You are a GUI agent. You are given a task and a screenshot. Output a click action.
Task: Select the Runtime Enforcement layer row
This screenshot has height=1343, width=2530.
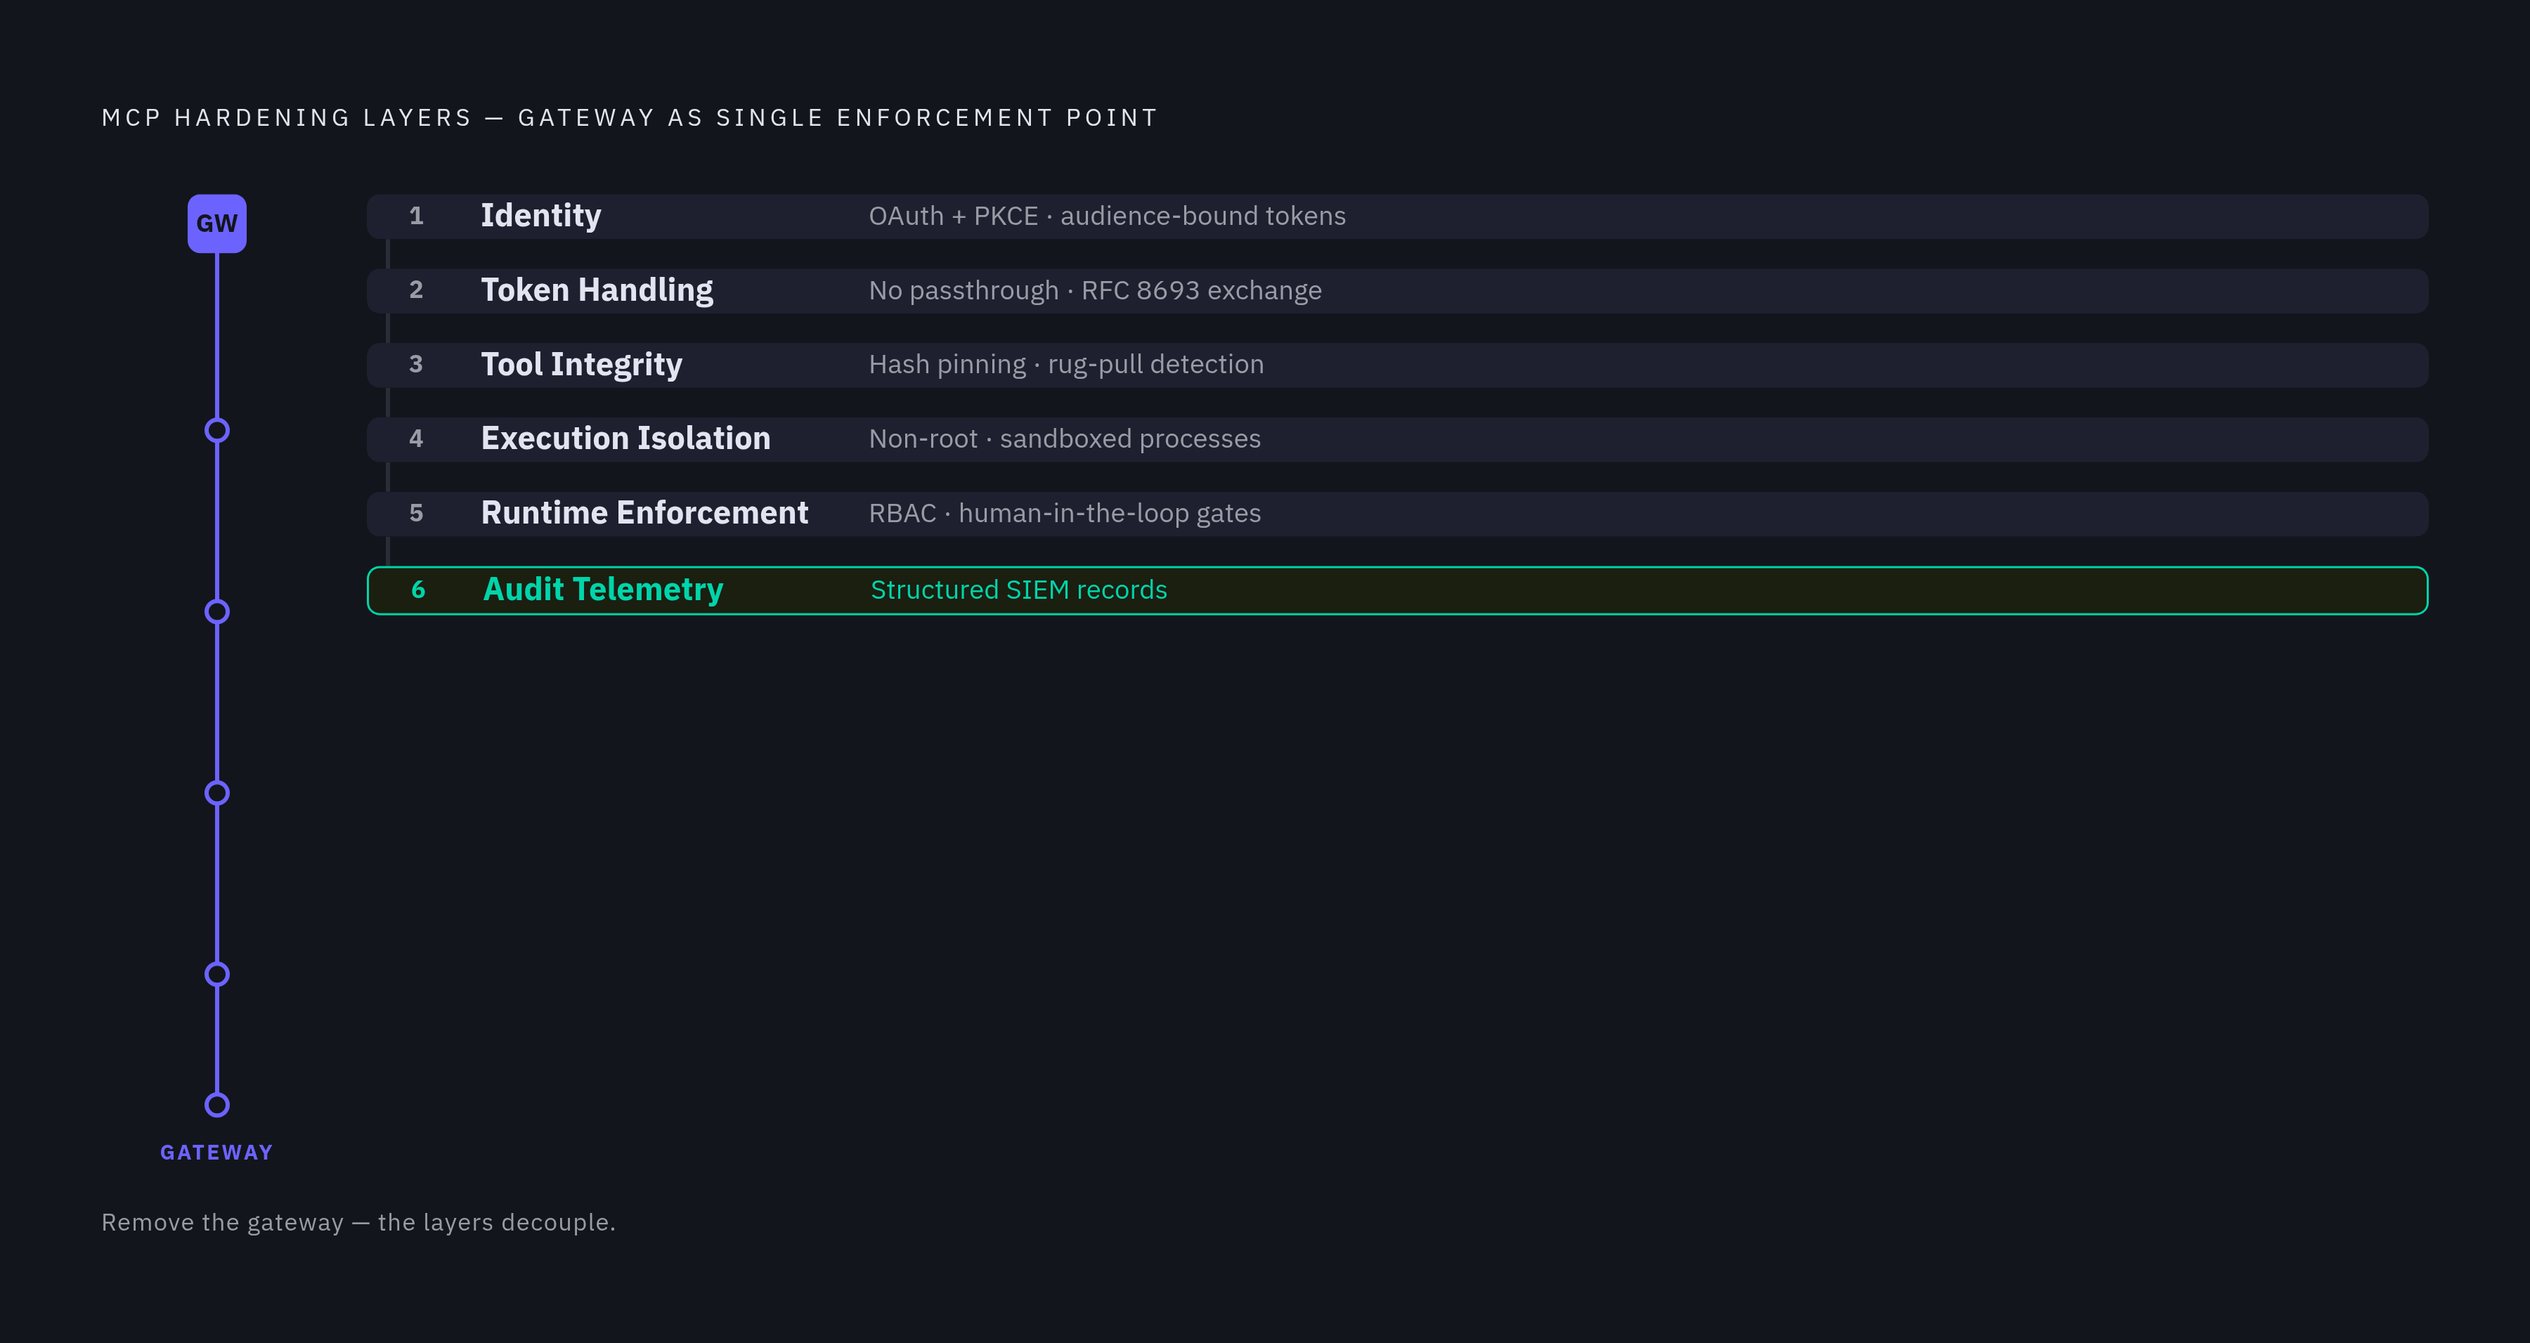[x=1396, y=514]
